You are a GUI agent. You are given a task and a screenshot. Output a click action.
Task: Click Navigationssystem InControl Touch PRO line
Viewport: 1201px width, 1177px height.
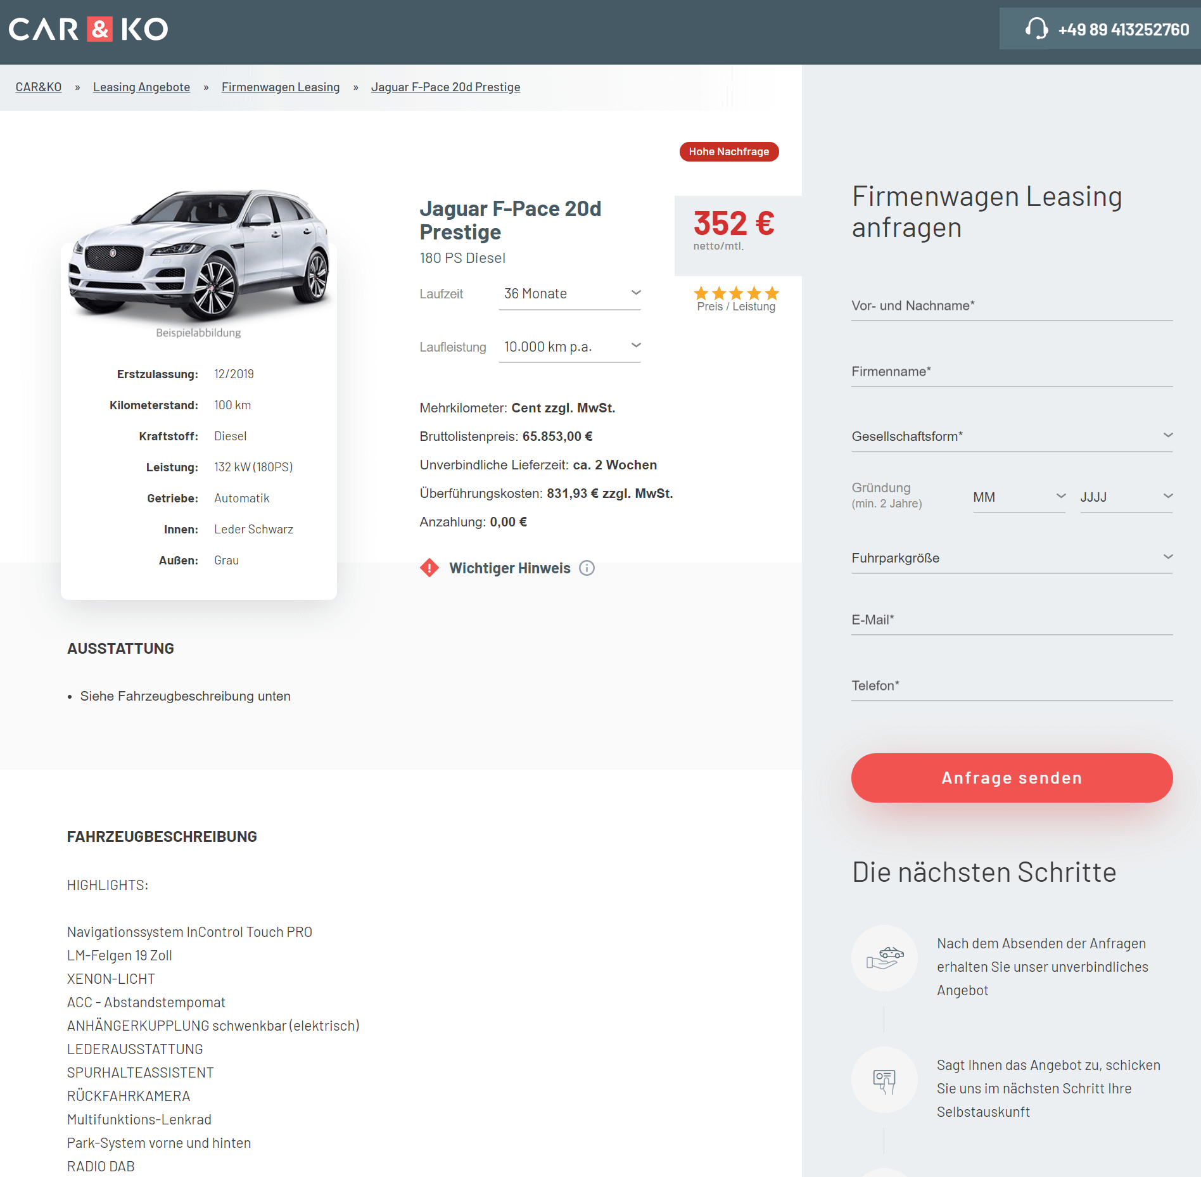pyautogui.click(x=189, y=932)
